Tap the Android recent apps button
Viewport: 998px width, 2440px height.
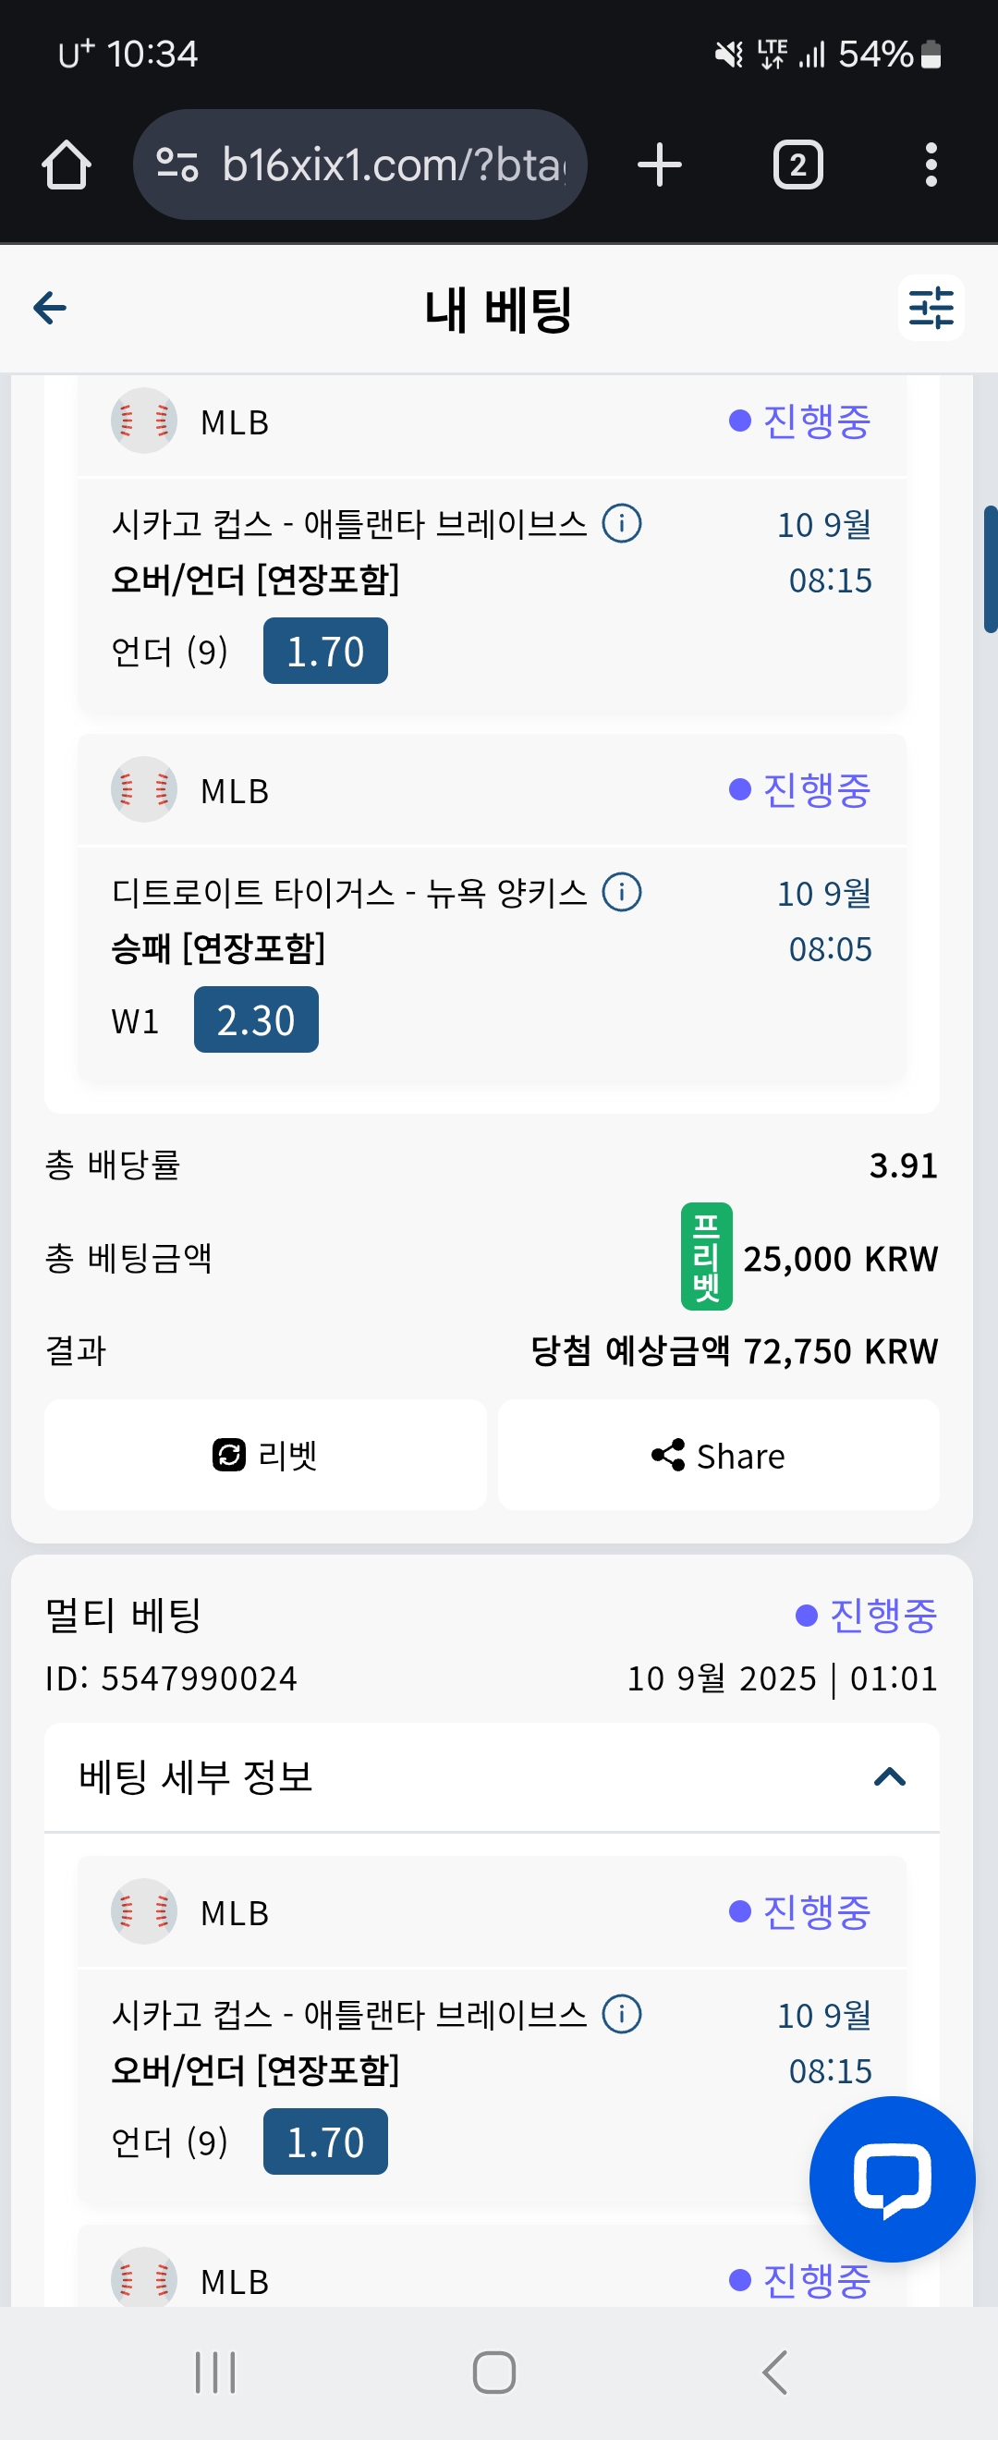point(215,2372)
